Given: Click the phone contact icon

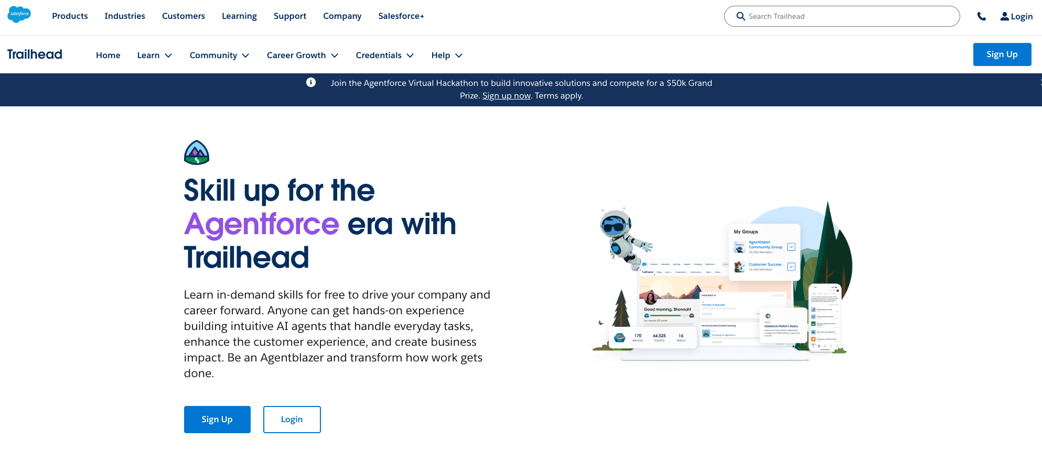Looking at the screenshot, I should (x=982, y=16).
